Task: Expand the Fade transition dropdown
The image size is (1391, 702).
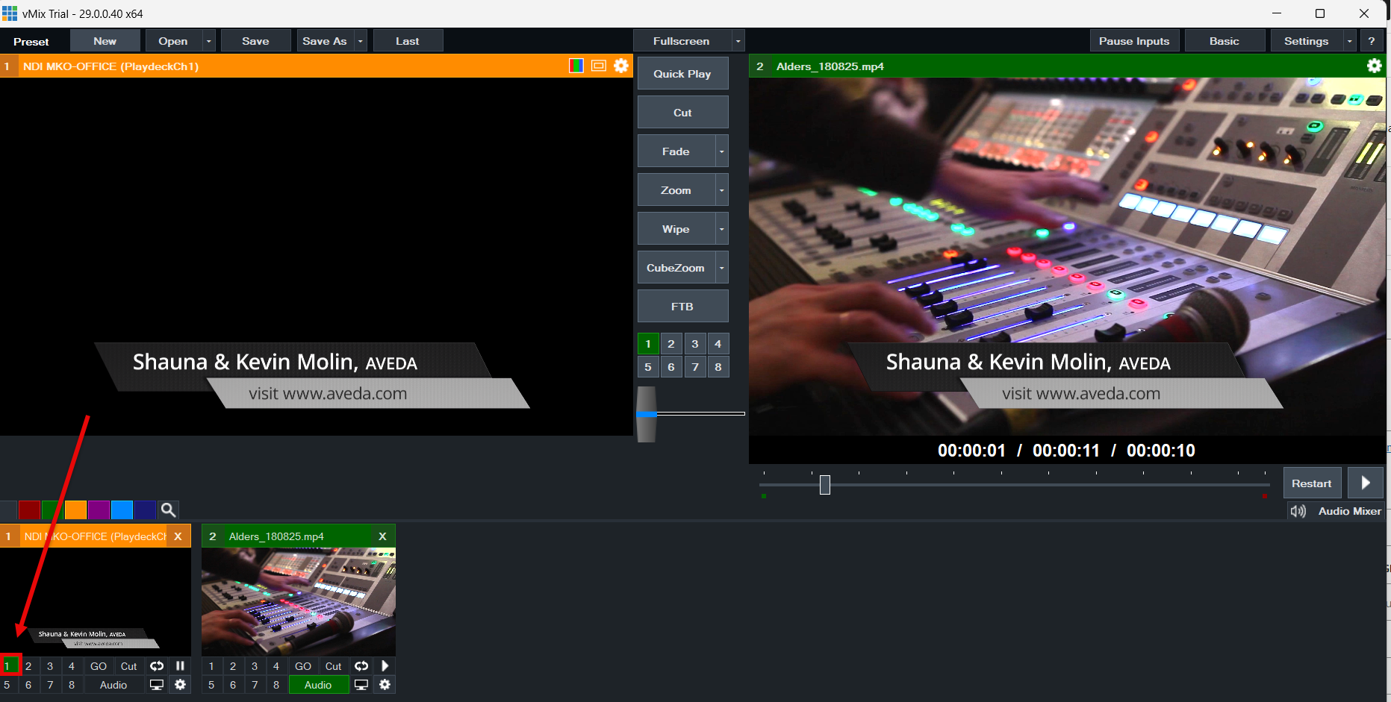Action: pyautogui.click(x=721, y=151)
